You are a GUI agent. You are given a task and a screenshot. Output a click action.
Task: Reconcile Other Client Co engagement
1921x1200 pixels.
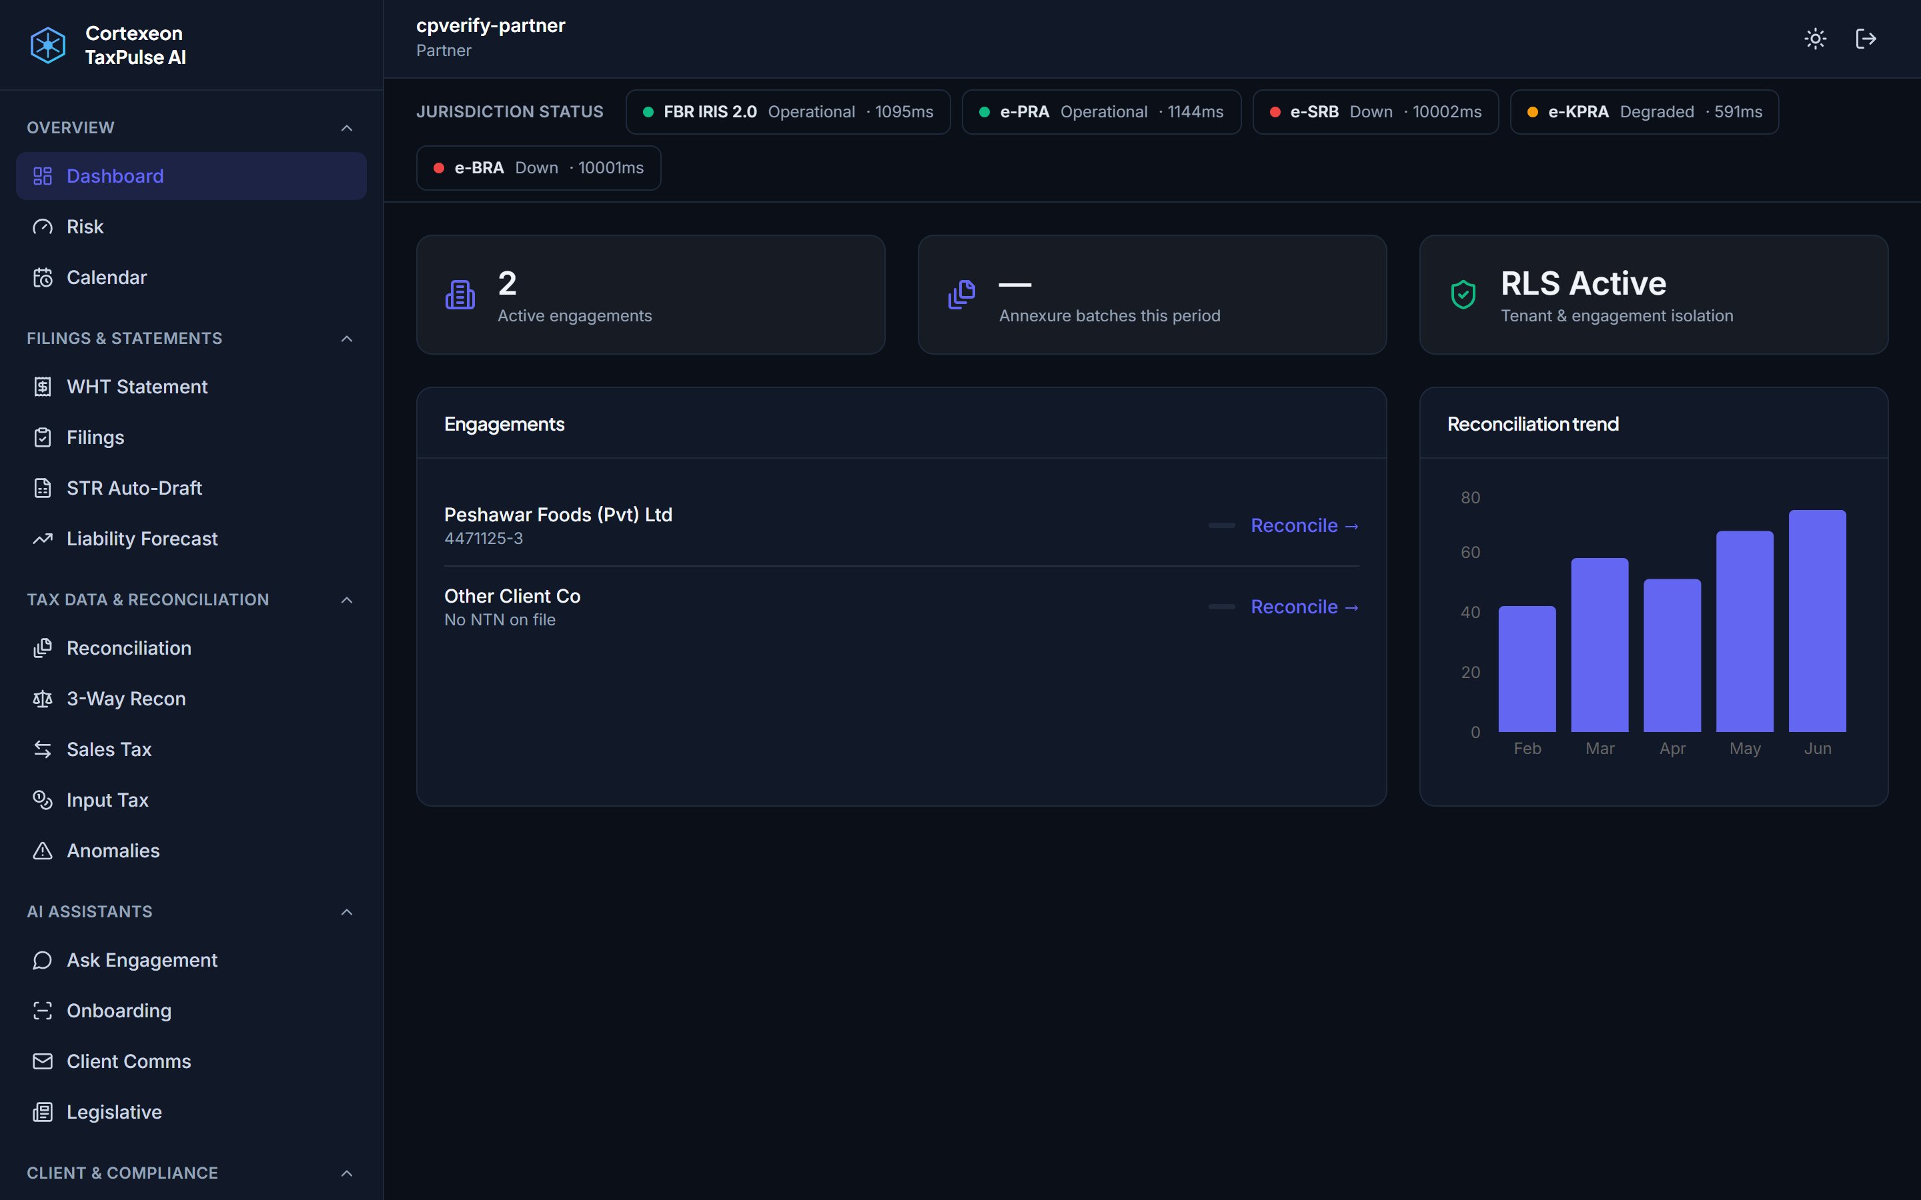point(1304,607)
